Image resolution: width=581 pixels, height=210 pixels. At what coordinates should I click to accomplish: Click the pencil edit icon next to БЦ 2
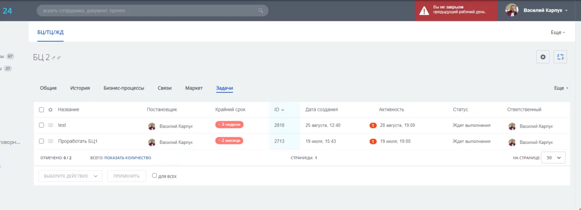pyautogui.click(x=54, y=57)
